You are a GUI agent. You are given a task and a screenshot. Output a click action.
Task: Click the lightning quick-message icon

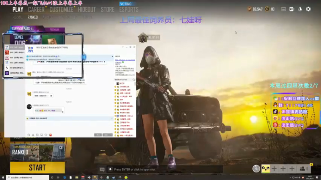110,169
